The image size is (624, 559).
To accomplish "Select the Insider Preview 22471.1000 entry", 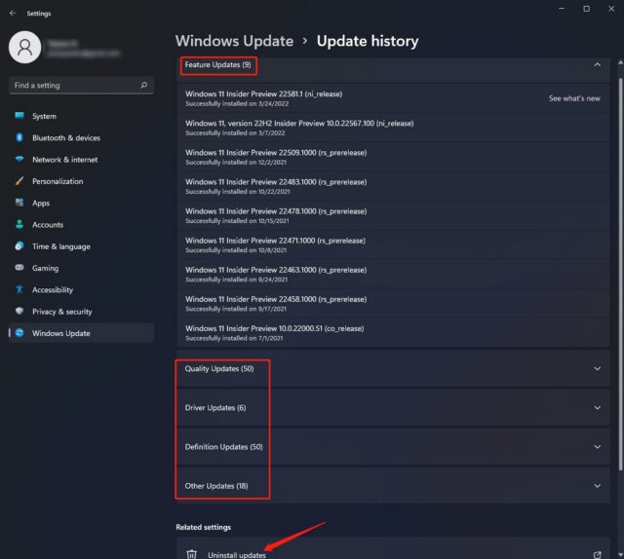I will tap(393, 244).
